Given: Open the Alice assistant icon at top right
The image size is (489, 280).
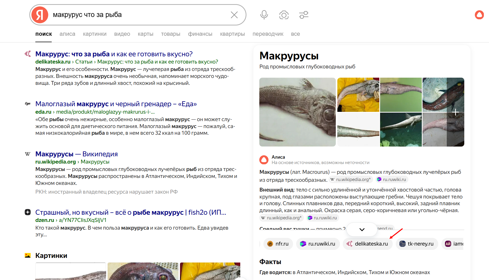Looking at the screenshot, I should [479, 15].
